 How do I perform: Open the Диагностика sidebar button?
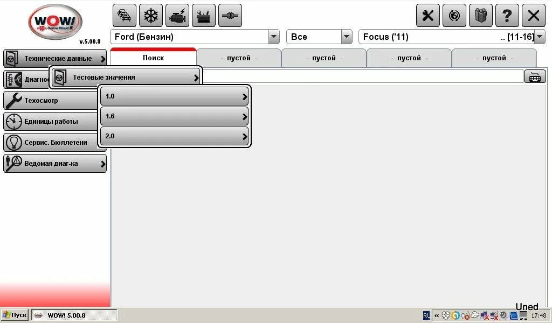[x=26, y=80]
